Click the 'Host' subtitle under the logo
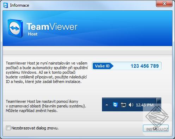The width and height of the screenshot is (175, 139). click(x=33, y=34)
